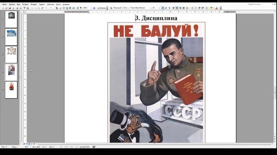Click the outside border icon
Viewport: 277px width, 155px height.
(x=207, y=8)
